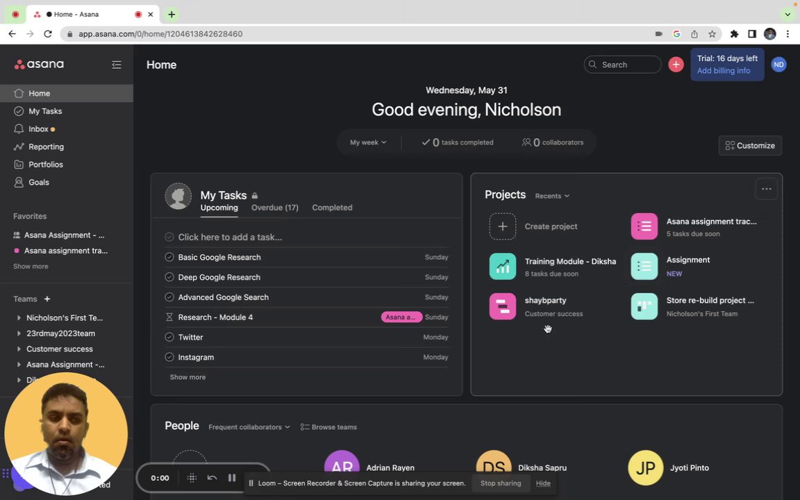This screenshot has height=500, width=800.
Task: Open the Projects Recents dropdown
Action: (x=552, y=196)
